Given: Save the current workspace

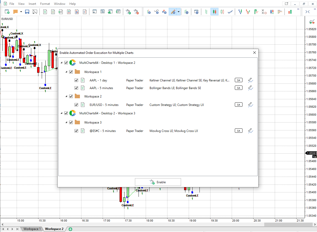Looking at the screenshot, I should click(27, 11).
